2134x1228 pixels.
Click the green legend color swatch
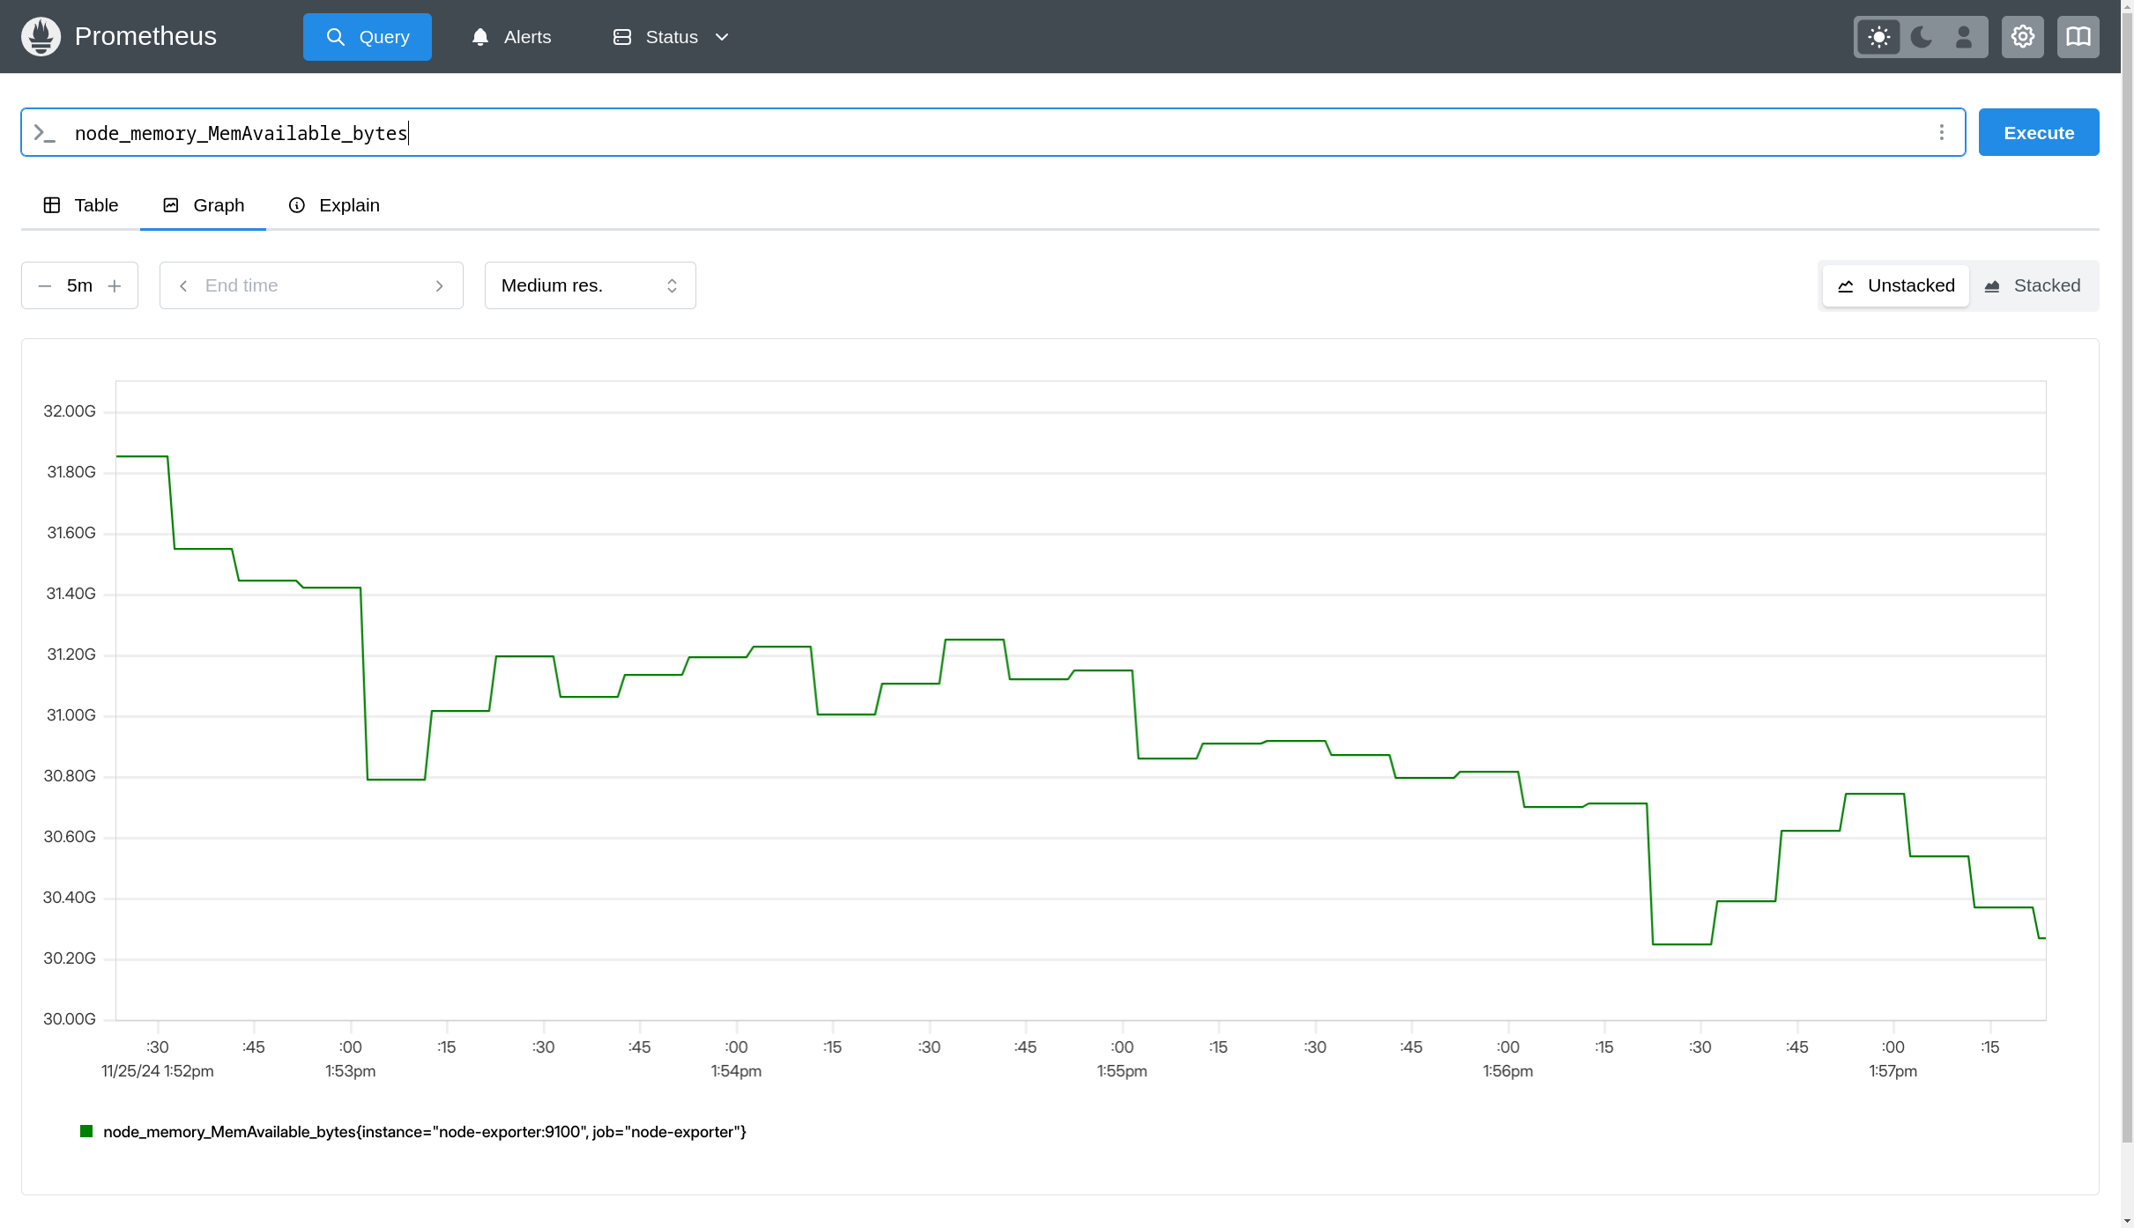pos(86,1131)
